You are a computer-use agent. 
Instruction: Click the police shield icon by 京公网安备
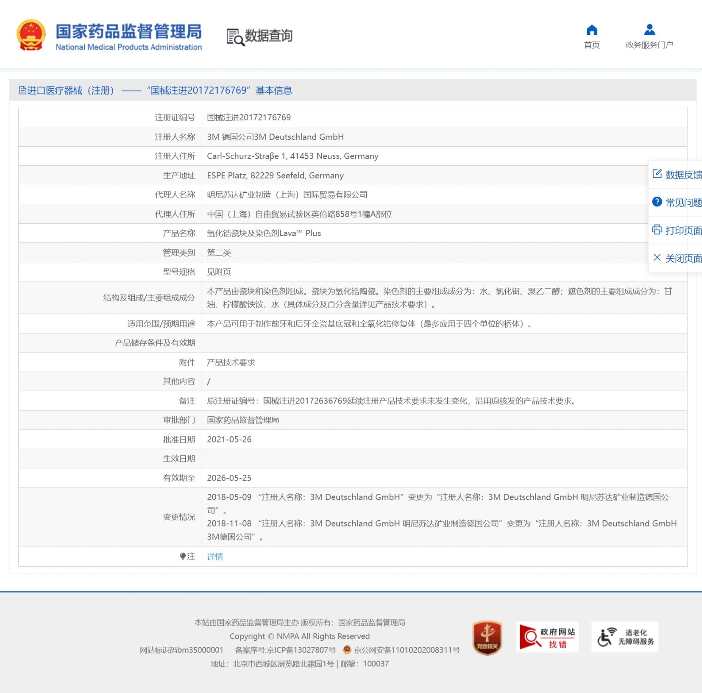(x=347, y=649)
